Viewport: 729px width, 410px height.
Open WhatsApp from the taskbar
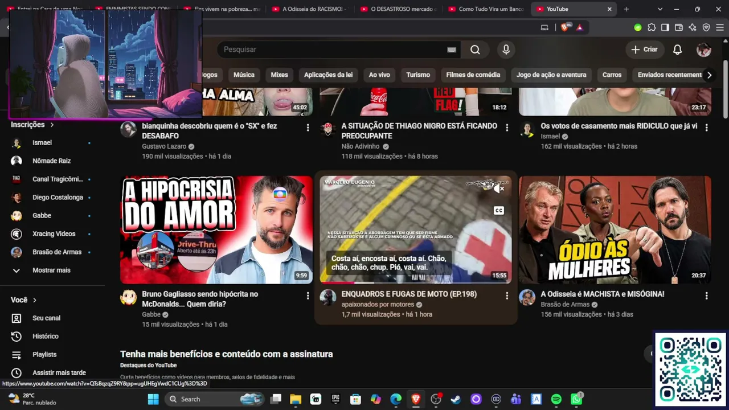(x=576, y=399)
